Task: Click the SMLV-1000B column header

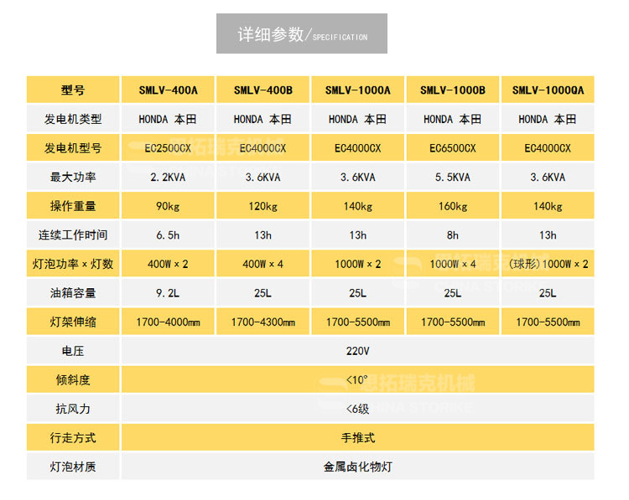Action: pyautogui.click(x=453, y=90)
